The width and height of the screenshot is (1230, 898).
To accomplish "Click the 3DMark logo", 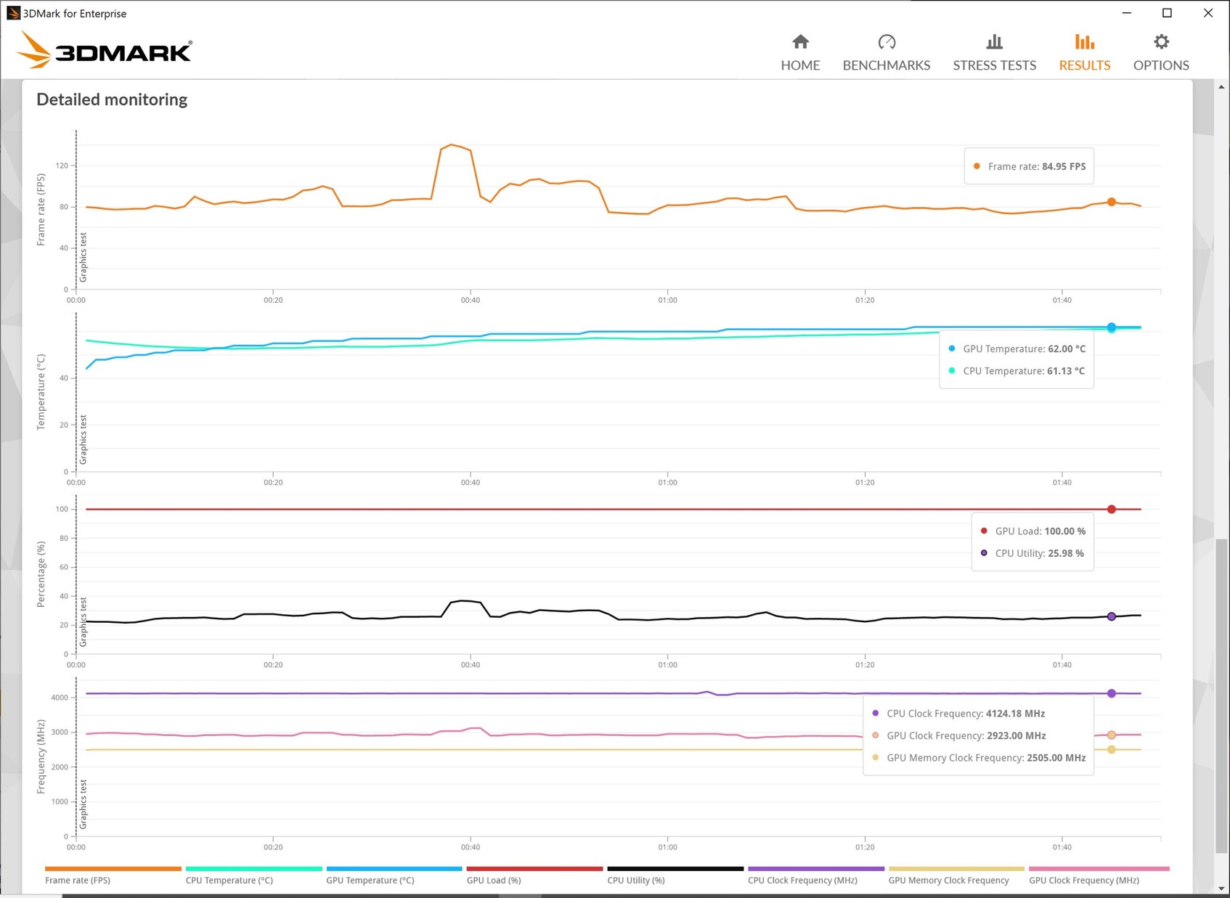I will click(105, 51).
